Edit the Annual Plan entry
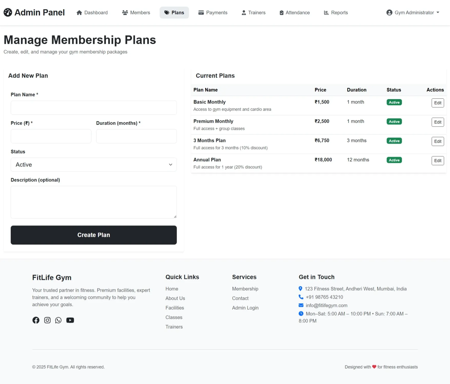The image size is (450, 384). 438,161
